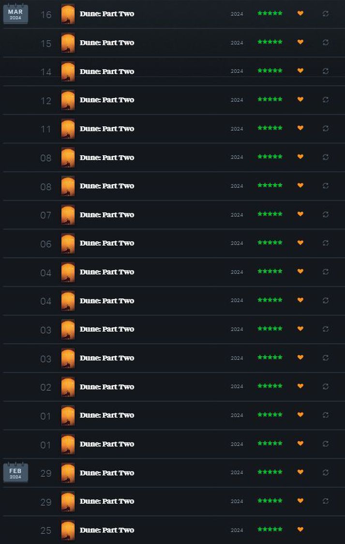Click the five-star rating on March 16 entry
Screen dimensions: 345x544
[x=270, y=13]
